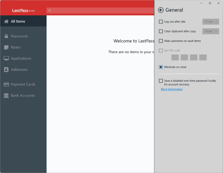Enable Clear clipboard after copy checkbox
223x173 pixels.
coord(161,31)
